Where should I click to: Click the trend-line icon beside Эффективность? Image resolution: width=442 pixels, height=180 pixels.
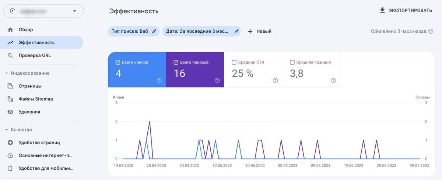pos(10,43)
